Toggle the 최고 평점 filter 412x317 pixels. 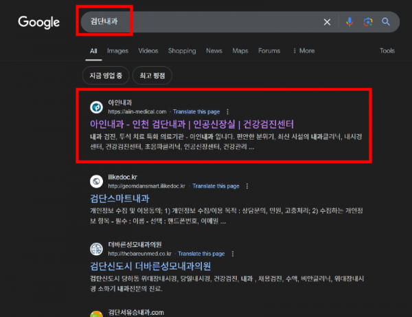click(x=154, y=74)
